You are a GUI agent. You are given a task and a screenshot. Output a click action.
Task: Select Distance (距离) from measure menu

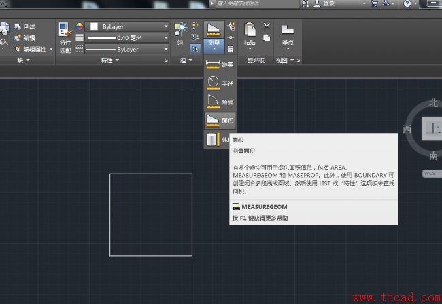220,64
